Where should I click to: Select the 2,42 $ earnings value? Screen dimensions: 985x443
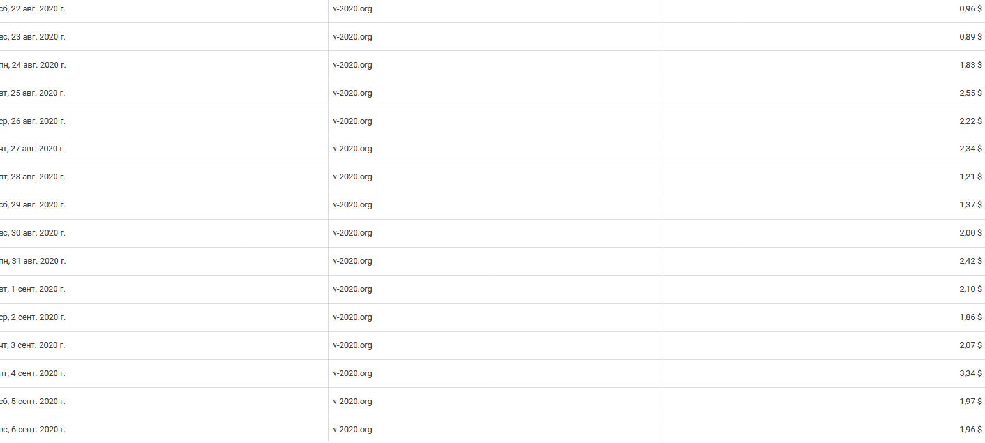pos(970,261)
